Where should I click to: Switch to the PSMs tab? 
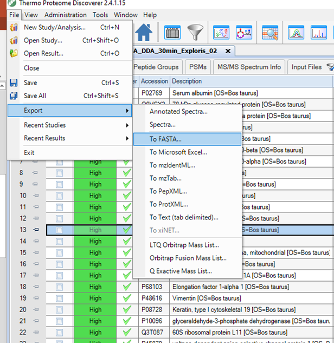click(x=198, y=67)
